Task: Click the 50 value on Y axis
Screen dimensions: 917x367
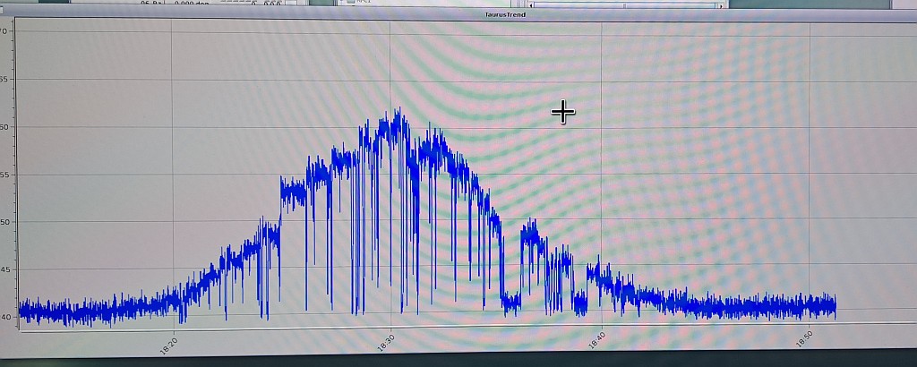Action: point(4,222)
